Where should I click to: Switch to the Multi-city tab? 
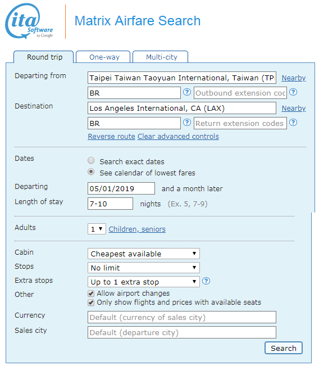161,57
